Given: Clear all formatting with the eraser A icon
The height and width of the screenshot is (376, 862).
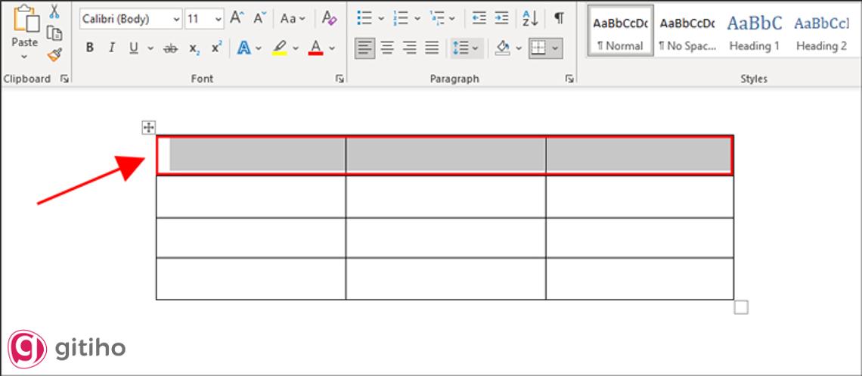Looking at the screenshot, I should [329, 18].
